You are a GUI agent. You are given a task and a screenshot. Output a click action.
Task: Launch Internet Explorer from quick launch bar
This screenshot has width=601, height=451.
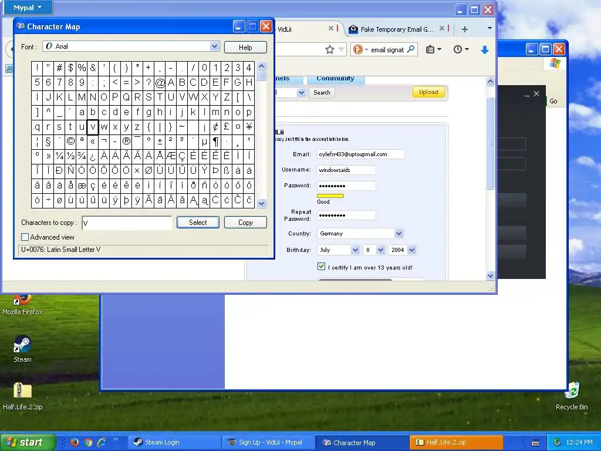click(102, 443)
